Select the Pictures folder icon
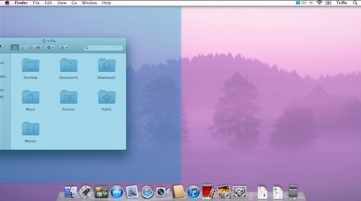This screenshot has height=201, width=361. (x=69, y=97)
